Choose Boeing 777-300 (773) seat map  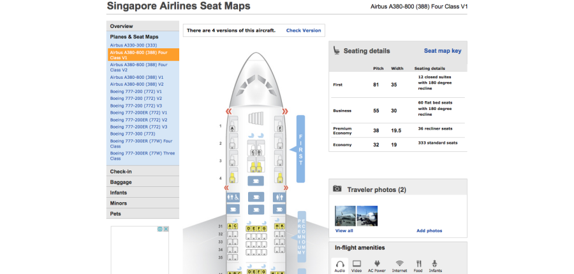133,134
